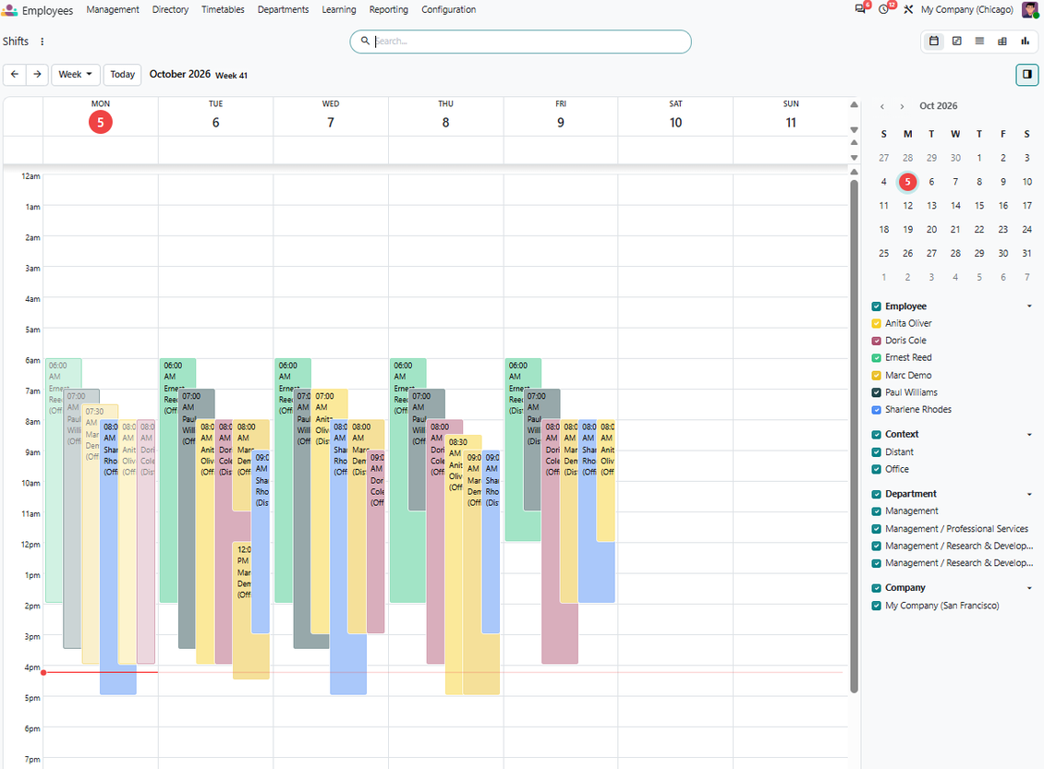Select Friday 9 column header
The width and height of the screenshot is (1044, 769).
tap(561, 117)
